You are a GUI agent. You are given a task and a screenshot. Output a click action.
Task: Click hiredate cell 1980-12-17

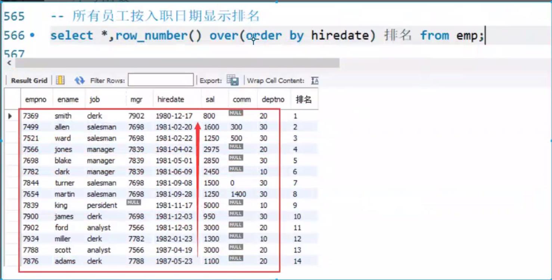point(174,116)
